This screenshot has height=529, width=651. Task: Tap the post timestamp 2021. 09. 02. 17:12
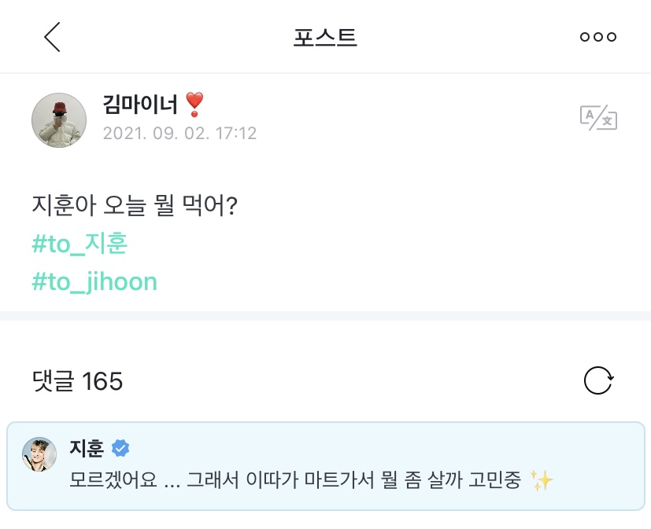point(180,133)
